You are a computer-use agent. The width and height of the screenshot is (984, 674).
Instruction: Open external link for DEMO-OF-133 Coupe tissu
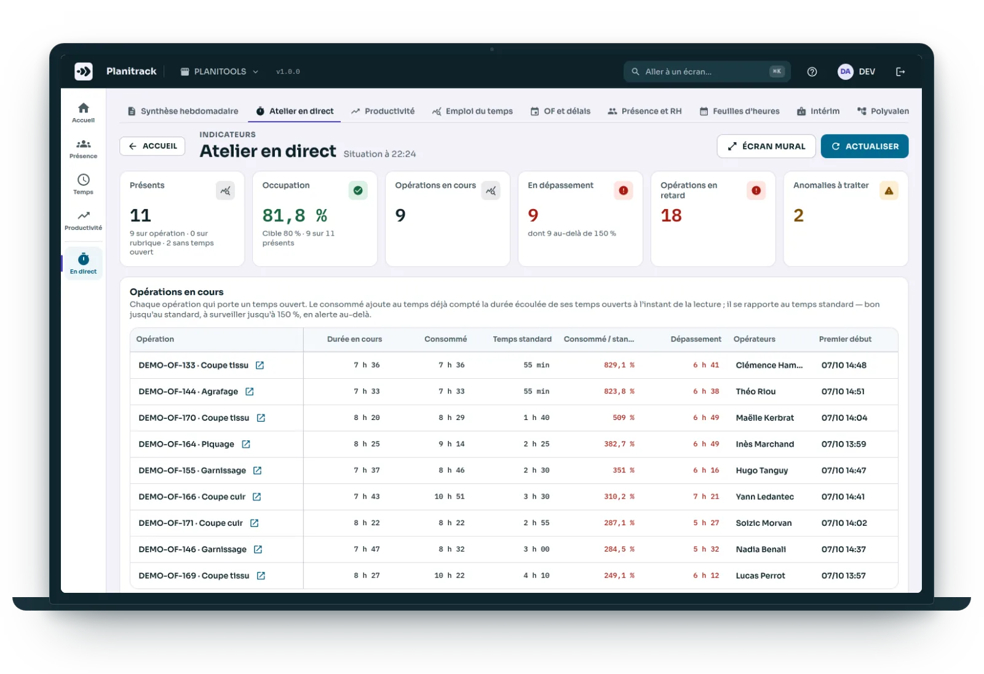click(260, 365)
